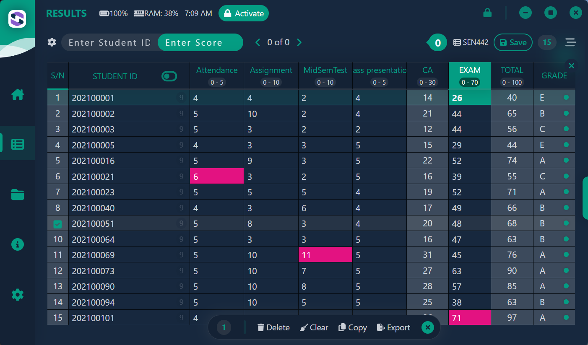Click gear icon beside Enter Student ID
This screenshot has width=588, height=345.
[52, 42]
